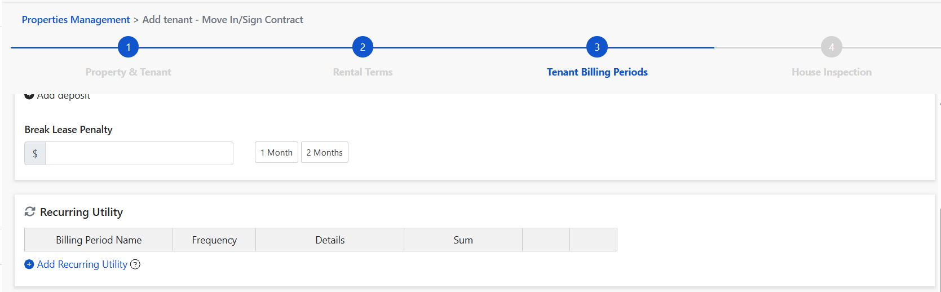The height and width of the screenshot is (292, 941).
Task: Click the Recurring Utility refresh arrows icon
Action: coord(30,212)
